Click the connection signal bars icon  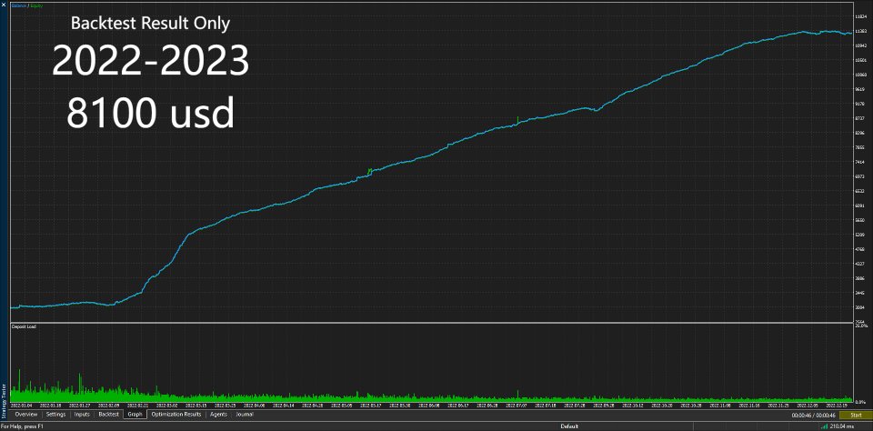pos(824,426)
